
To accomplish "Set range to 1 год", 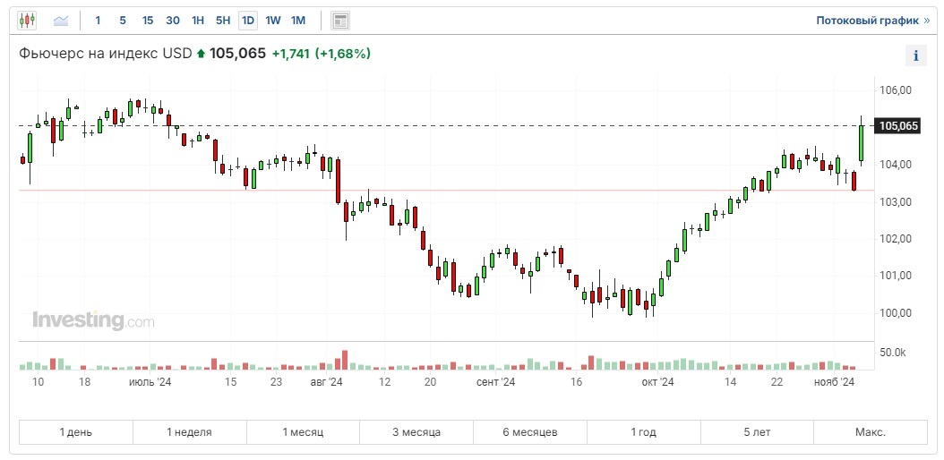I will click(x=644, y=432).
